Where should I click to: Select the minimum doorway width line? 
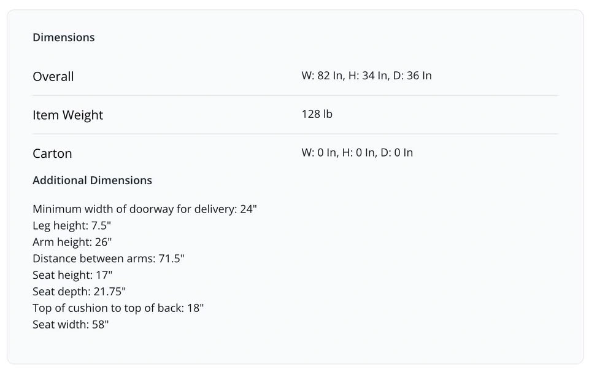145,209
